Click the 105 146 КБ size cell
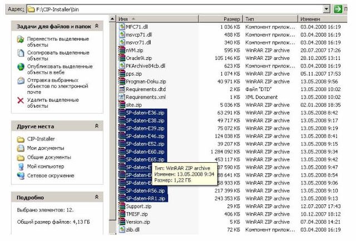 click(228, 58)
